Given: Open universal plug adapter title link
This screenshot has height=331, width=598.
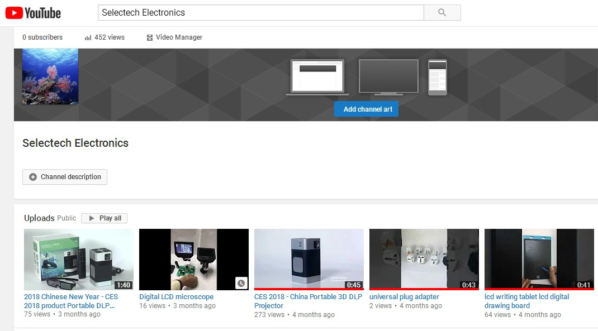Looking at the screenshot, I should tap(404, 297).
